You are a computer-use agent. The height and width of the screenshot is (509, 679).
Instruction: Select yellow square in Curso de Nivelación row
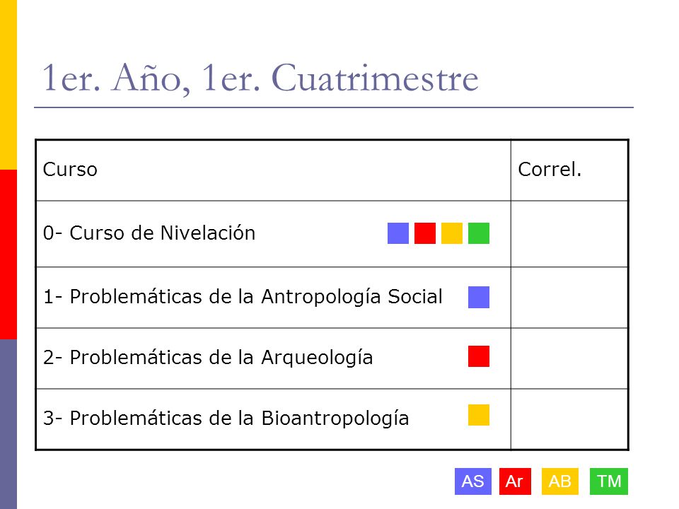(x=452, y=233)
